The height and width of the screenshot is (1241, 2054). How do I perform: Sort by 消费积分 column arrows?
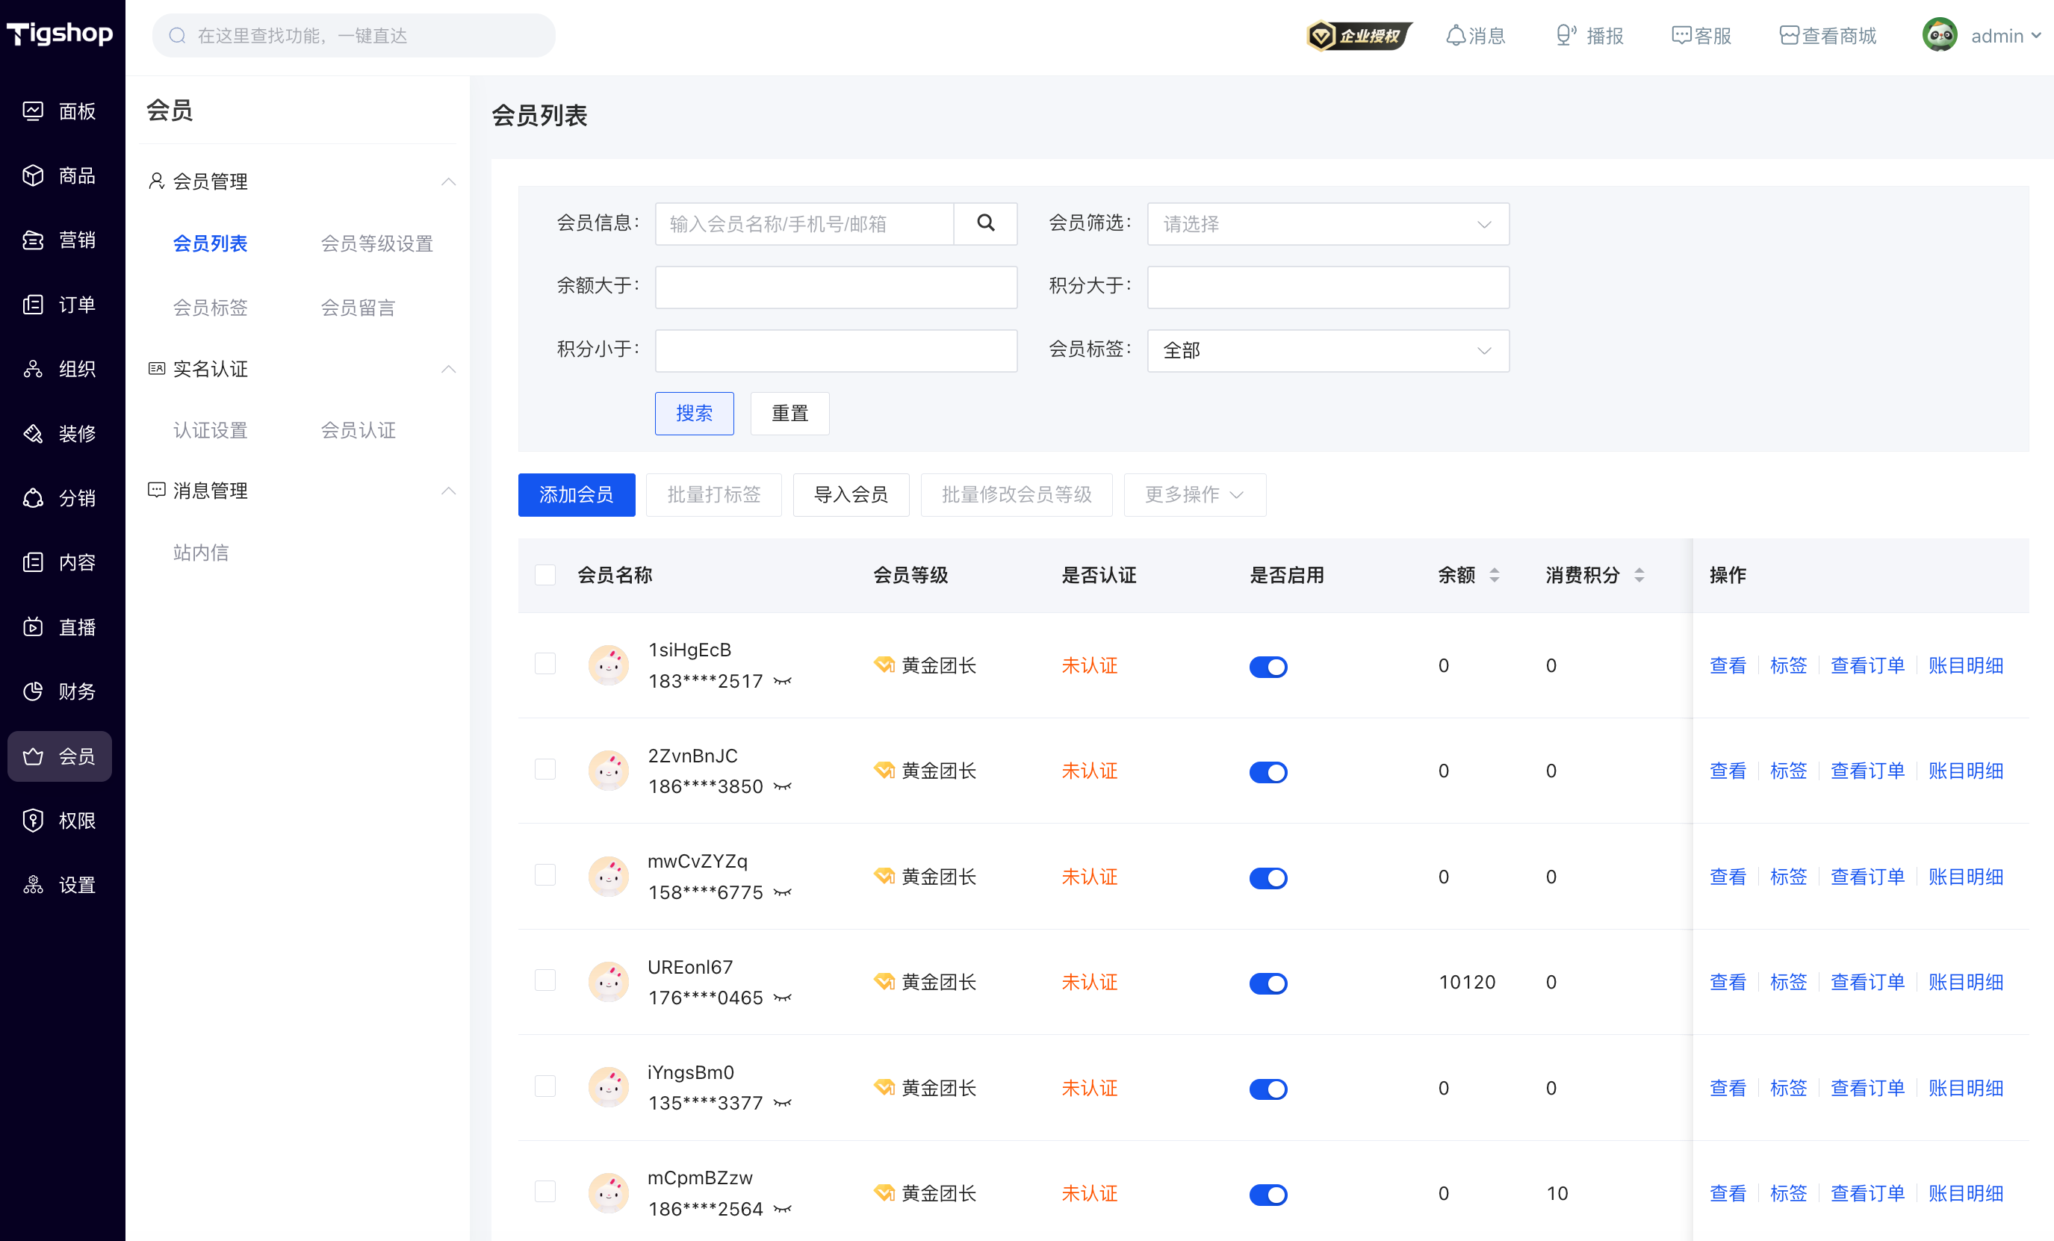[1639, 575]
